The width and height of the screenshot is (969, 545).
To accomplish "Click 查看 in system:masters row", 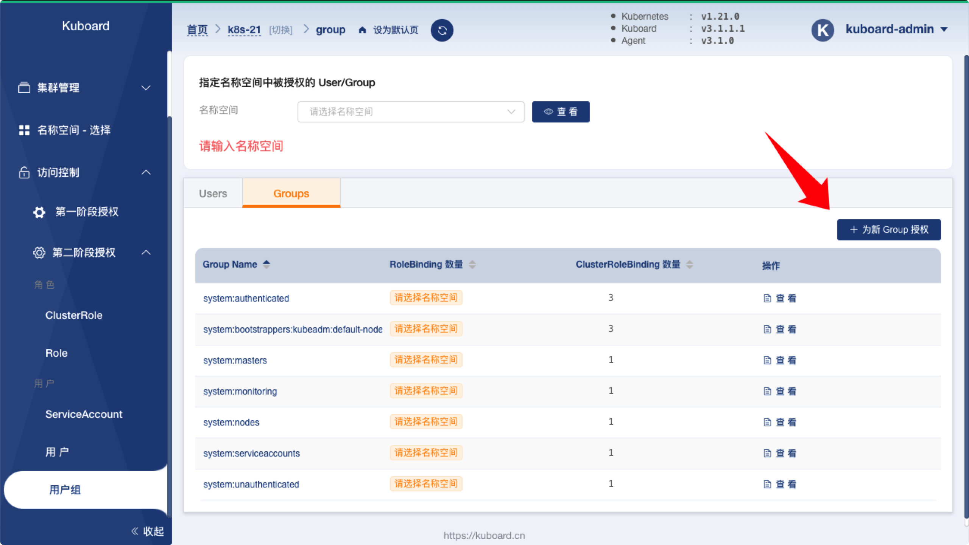I will click(786, 360).
